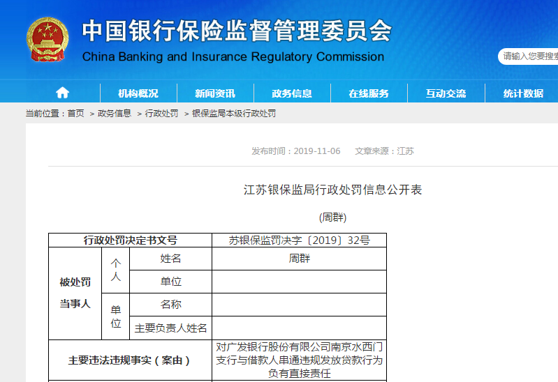Screen dimensions: 558x382
Task: Open the 政务信息 navigation item
Action: pyautogui.click(x=292, y=93)
